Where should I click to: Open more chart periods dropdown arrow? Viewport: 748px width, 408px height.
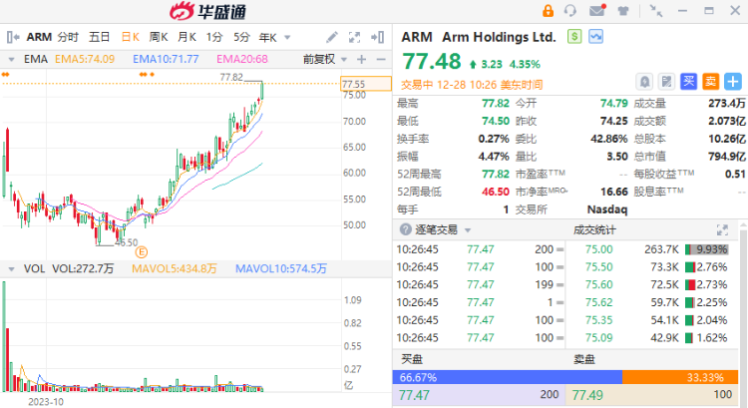[x=287, y=37]
